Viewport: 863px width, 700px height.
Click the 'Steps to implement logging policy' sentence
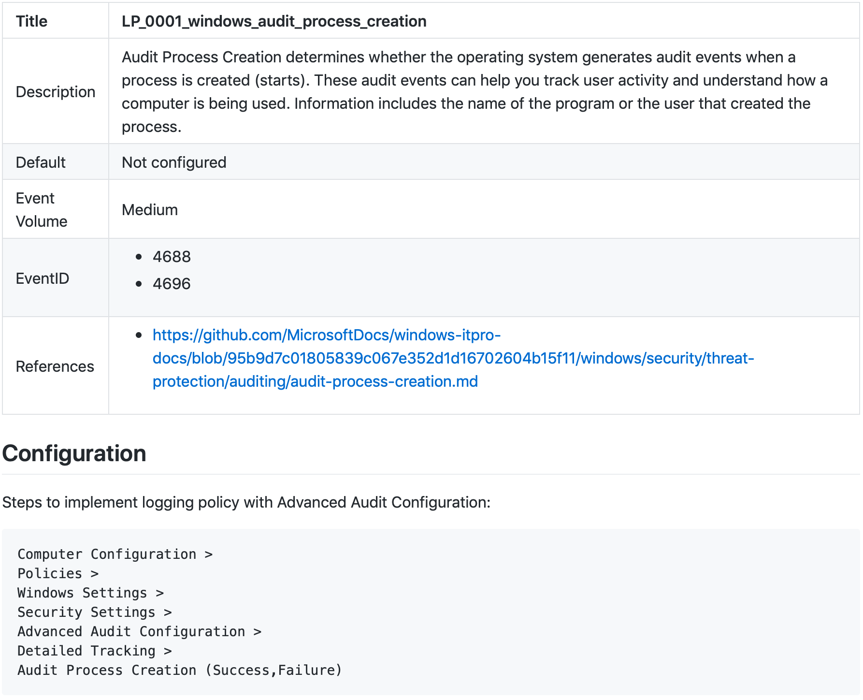point(246,502)
